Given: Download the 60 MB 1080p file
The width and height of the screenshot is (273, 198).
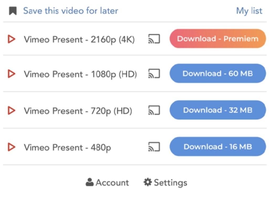Looking at the screenshot, I should coord(218,73).
